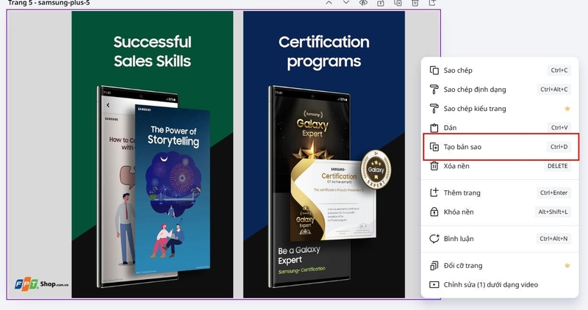588x310 pixels.
Task: Click the lock page icon in page toolbar
Action: (x=380, y=3)
